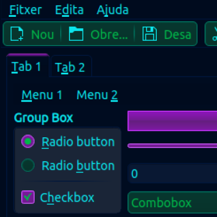
Task: Expand the Menu 2 dropdown
Action: (97, 95)
